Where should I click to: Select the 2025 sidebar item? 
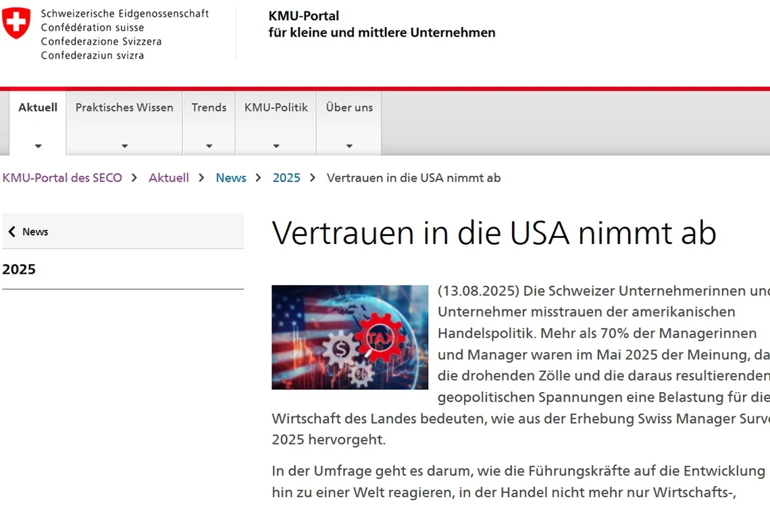pos(19,269)
